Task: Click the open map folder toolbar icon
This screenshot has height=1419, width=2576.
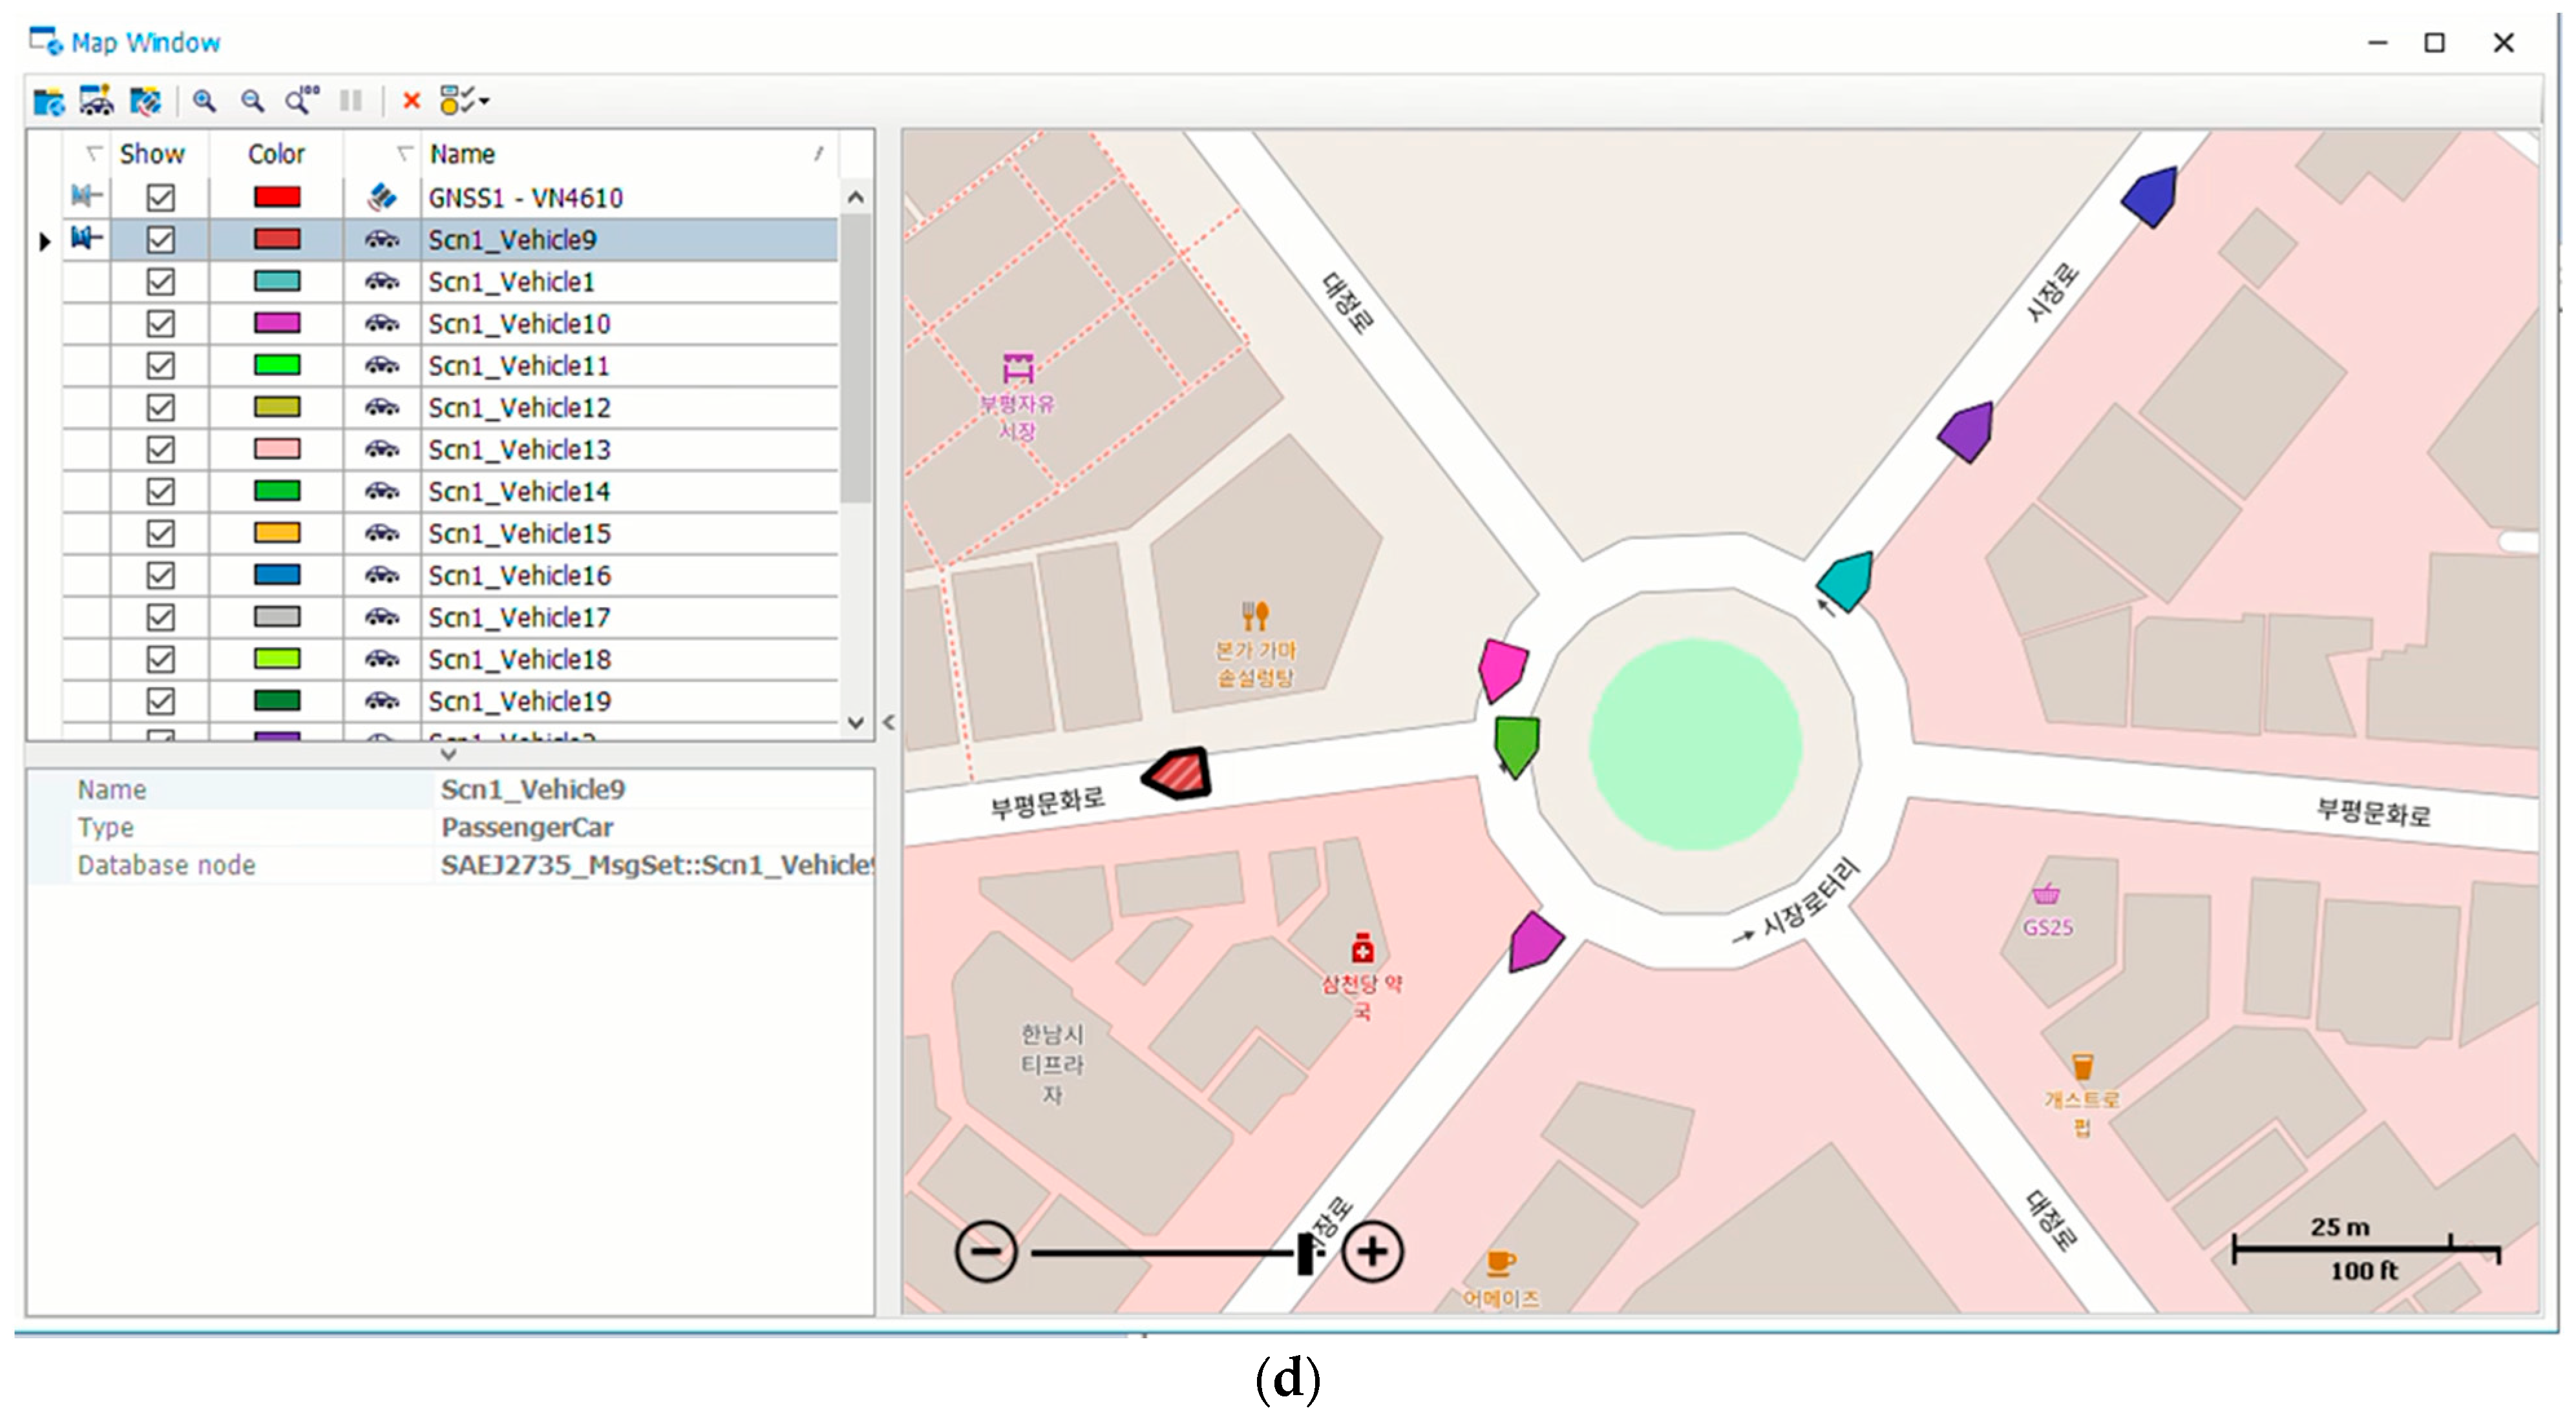Action: click(47, 101)
